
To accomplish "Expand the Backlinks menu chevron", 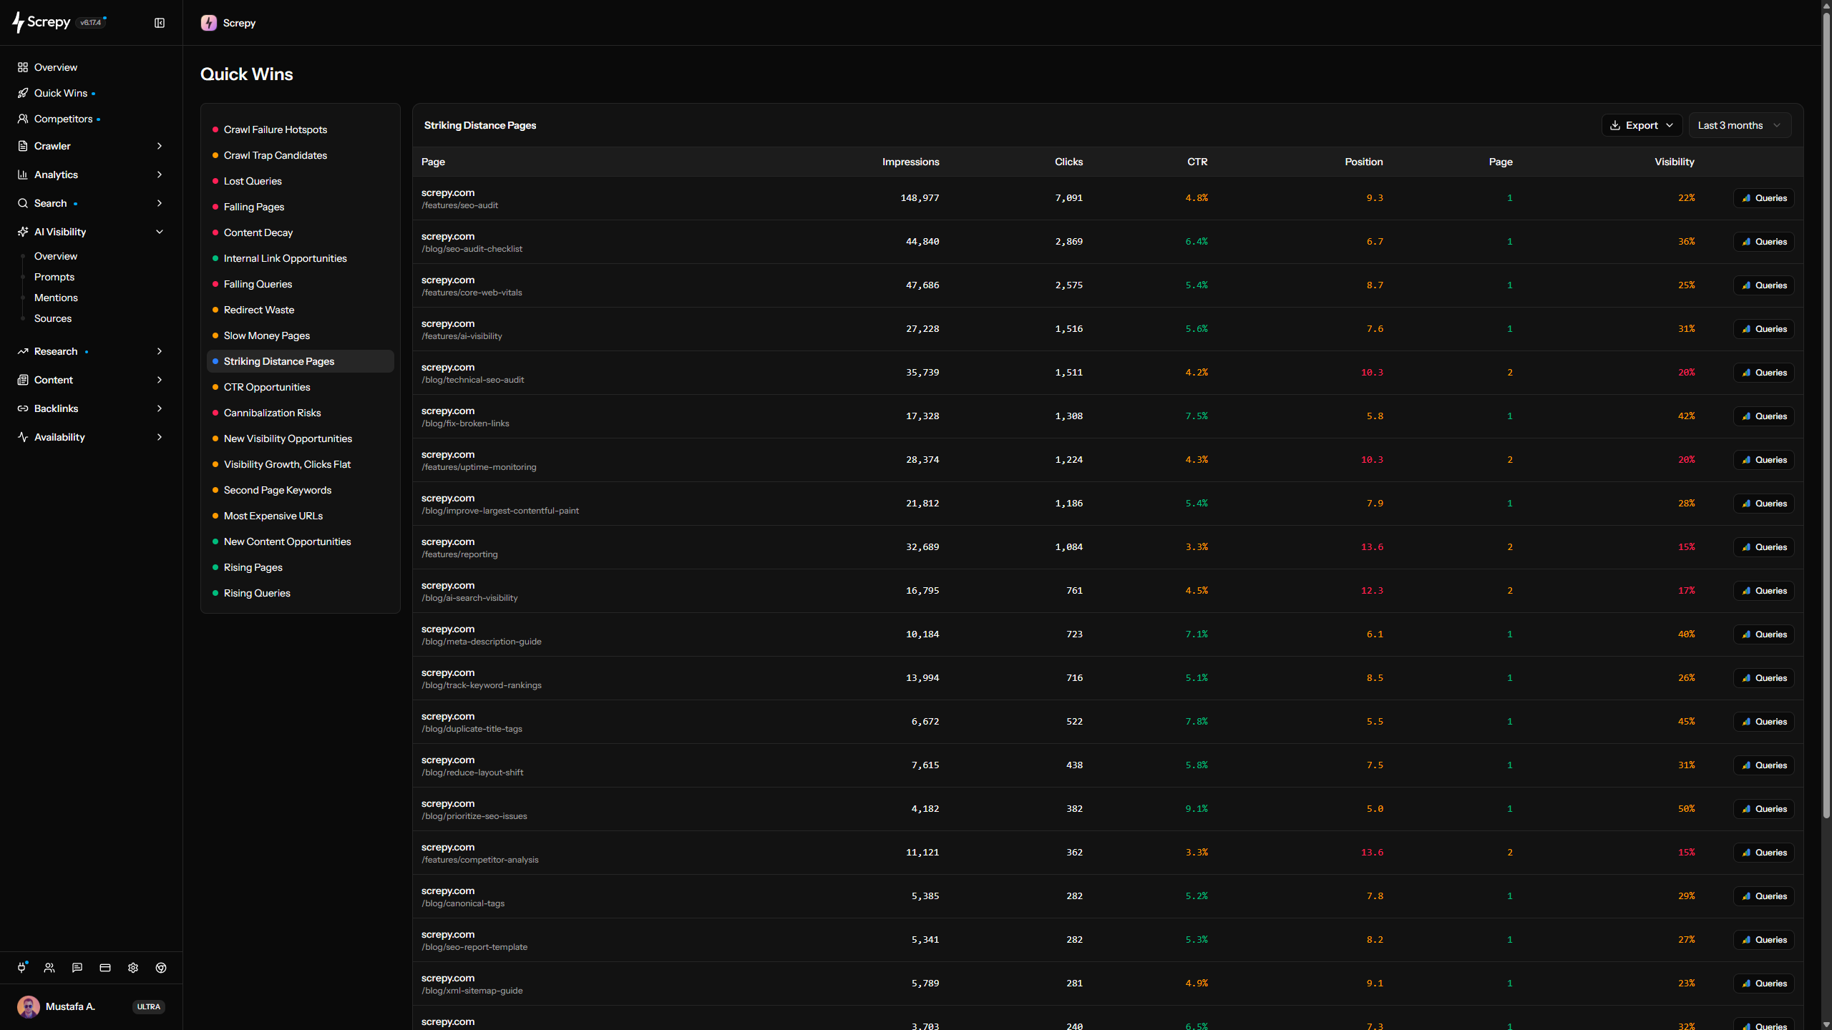I will click(x=160, y=408).
